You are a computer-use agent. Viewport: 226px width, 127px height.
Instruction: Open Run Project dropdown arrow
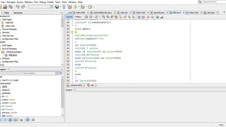pyautogui.click(x=79, y=7)
